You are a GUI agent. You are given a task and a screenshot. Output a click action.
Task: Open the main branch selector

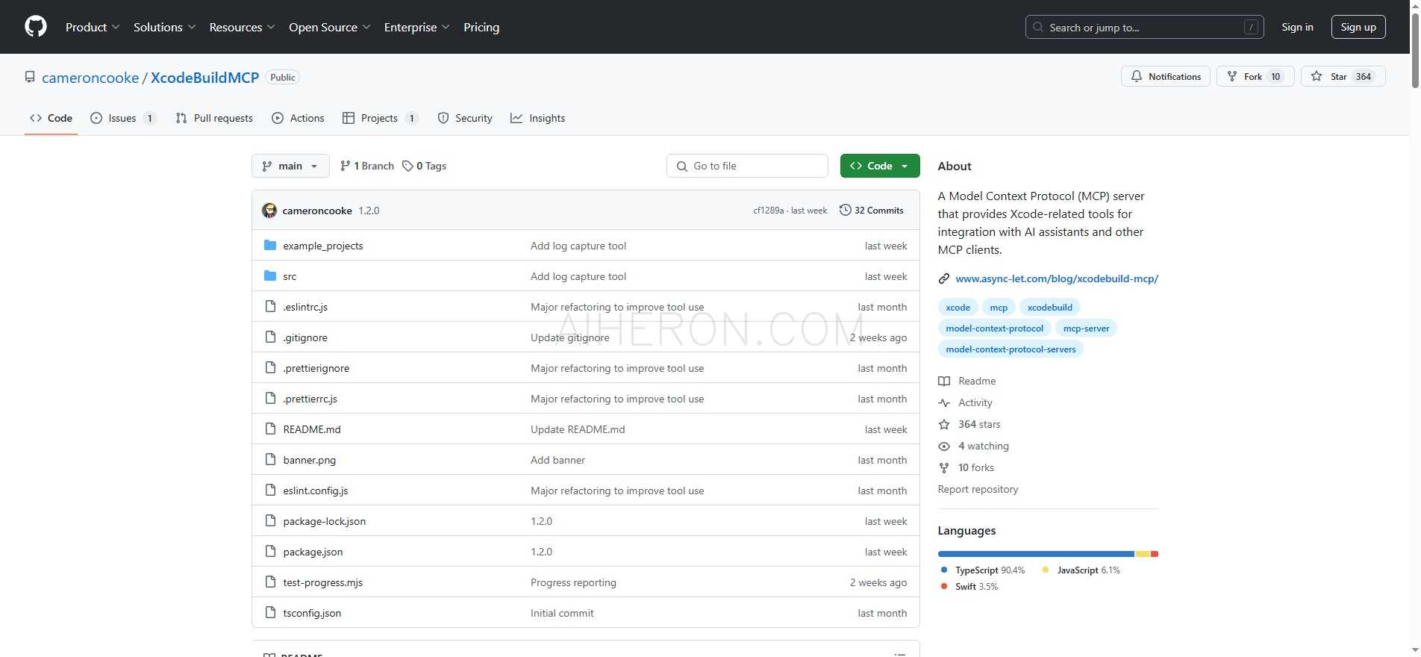point(290,166)
